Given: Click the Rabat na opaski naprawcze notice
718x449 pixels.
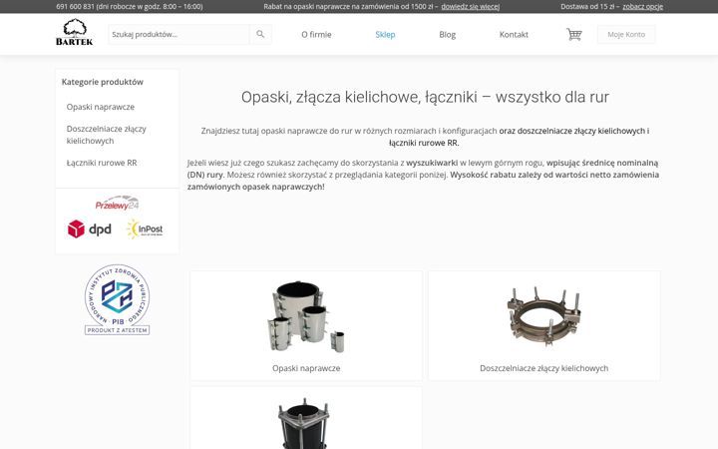Looking at the screenshot, I should [x=351, y=6].
